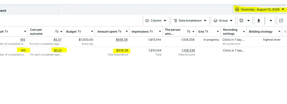Open the Budget column menu arrow
Image resolution: width=287 pixels, height=104 pixels.
click(92, 32)
